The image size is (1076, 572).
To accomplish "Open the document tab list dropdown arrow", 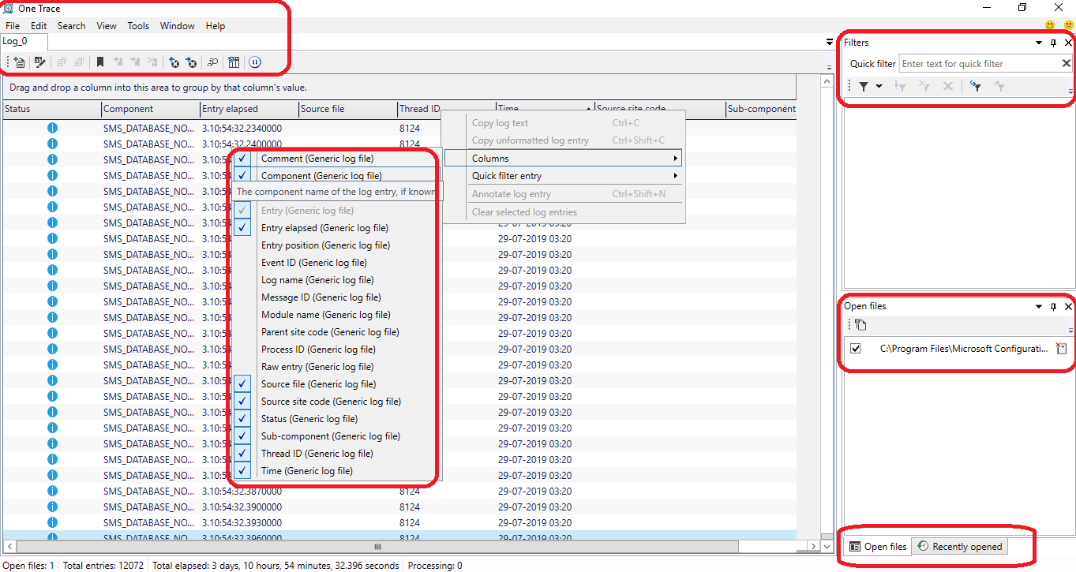I will point(829,42).
